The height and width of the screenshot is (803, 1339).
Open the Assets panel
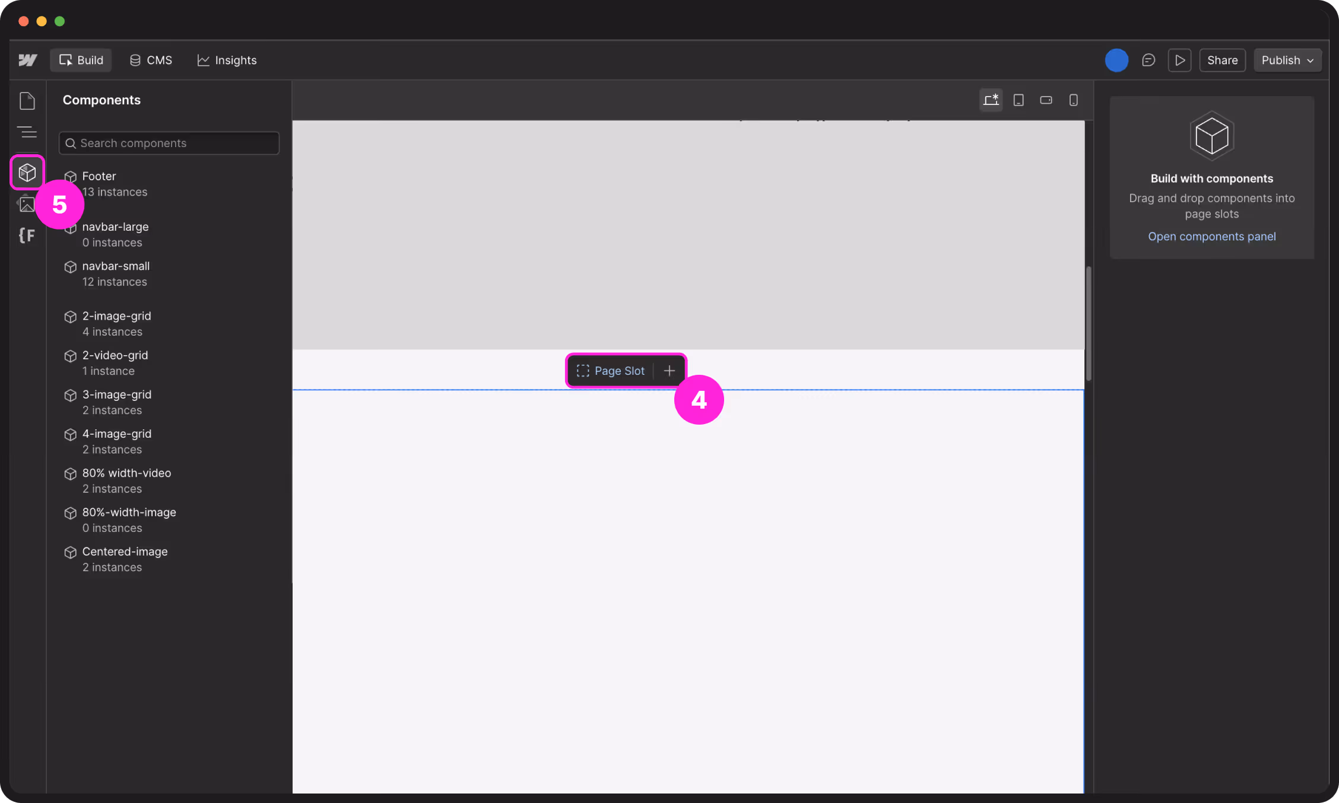coord(27,203)
